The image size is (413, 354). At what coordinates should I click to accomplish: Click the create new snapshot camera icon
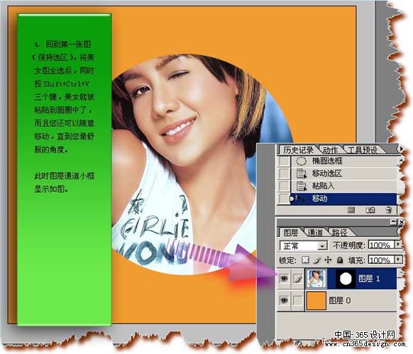coord(370,210)
